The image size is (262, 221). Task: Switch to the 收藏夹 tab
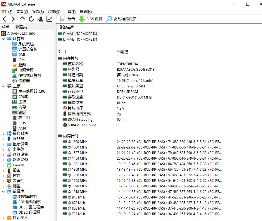(x=21, y=27)
